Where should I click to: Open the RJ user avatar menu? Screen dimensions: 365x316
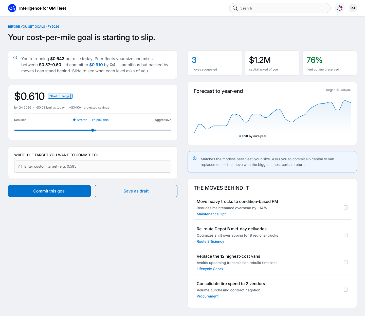[x=353, y=8]
